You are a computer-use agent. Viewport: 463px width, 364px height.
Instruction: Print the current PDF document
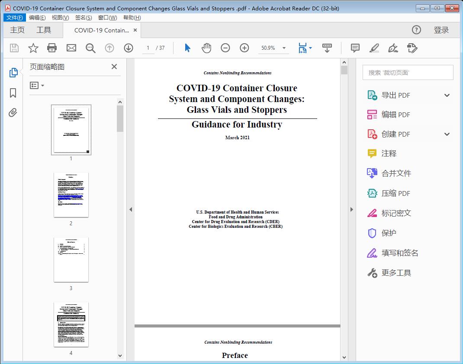(x=52, y=48)
